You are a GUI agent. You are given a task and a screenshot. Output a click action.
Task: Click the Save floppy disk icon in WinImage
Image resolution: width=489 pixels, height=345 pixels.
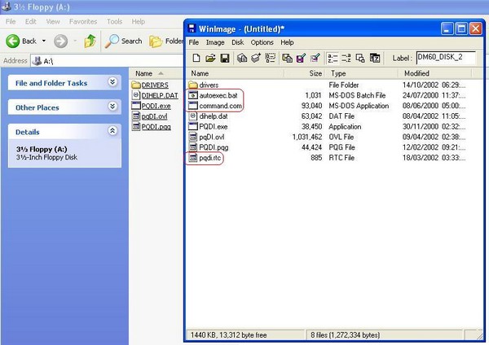click(223, 58)
